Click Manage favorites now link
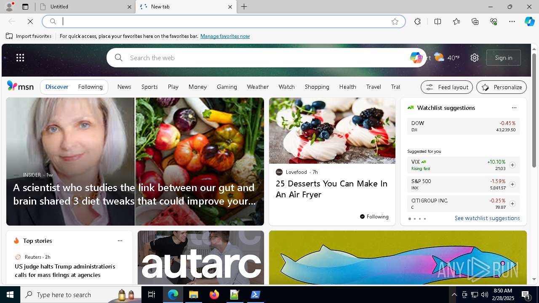 click(225, 36)
